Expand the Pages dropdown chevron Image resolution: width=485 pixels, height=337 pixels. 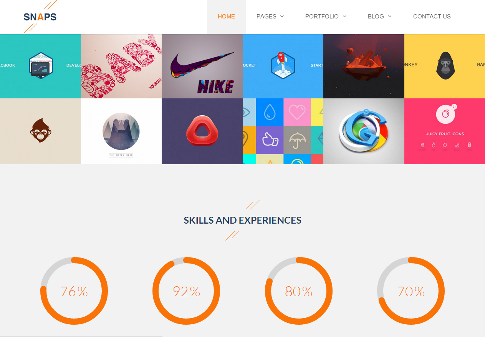click(x=282, y=16)
